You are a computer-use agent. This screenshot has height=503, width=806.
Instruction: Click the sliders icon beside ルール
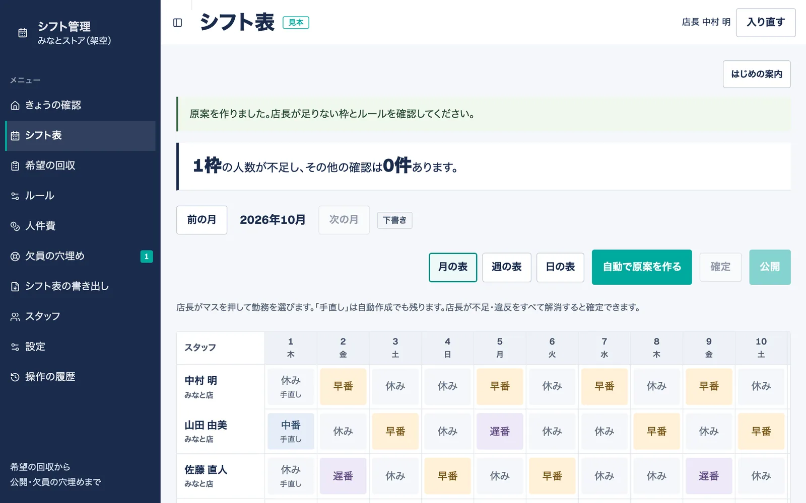[15, 196]
